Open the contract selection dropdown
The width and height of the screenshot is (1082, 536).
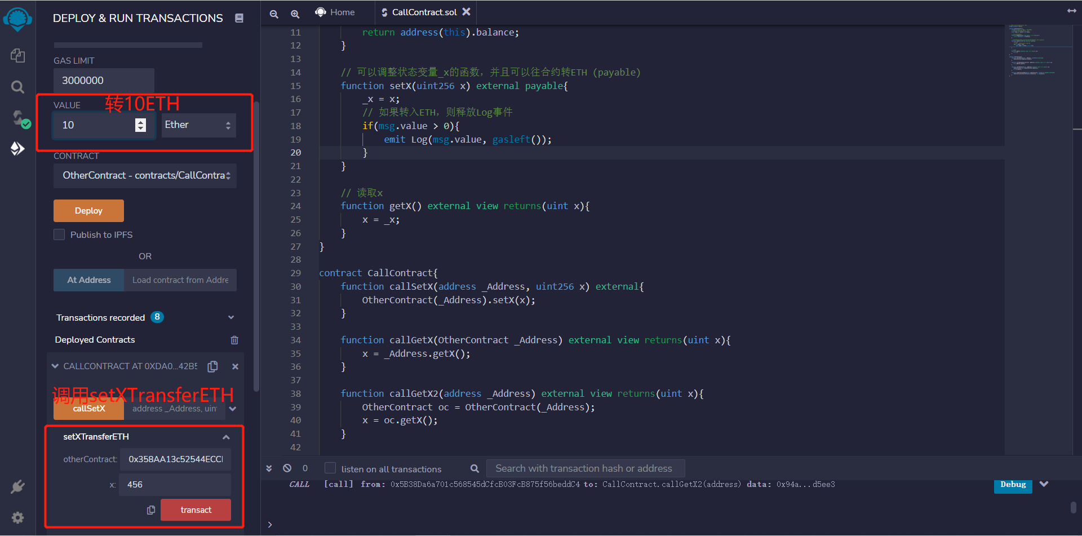[145, 176]
